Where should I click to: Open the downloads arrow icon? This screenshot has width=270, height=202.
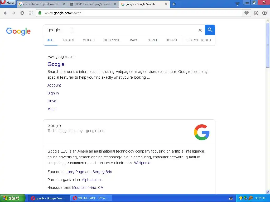[x=256, y=13]
